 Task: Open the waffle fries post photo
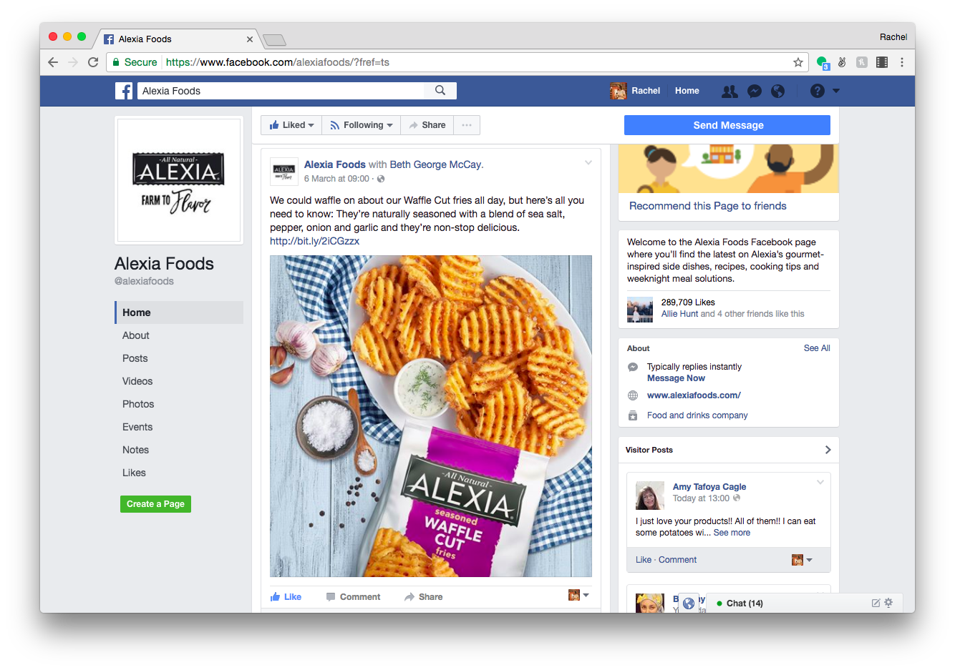pos(431,416)
